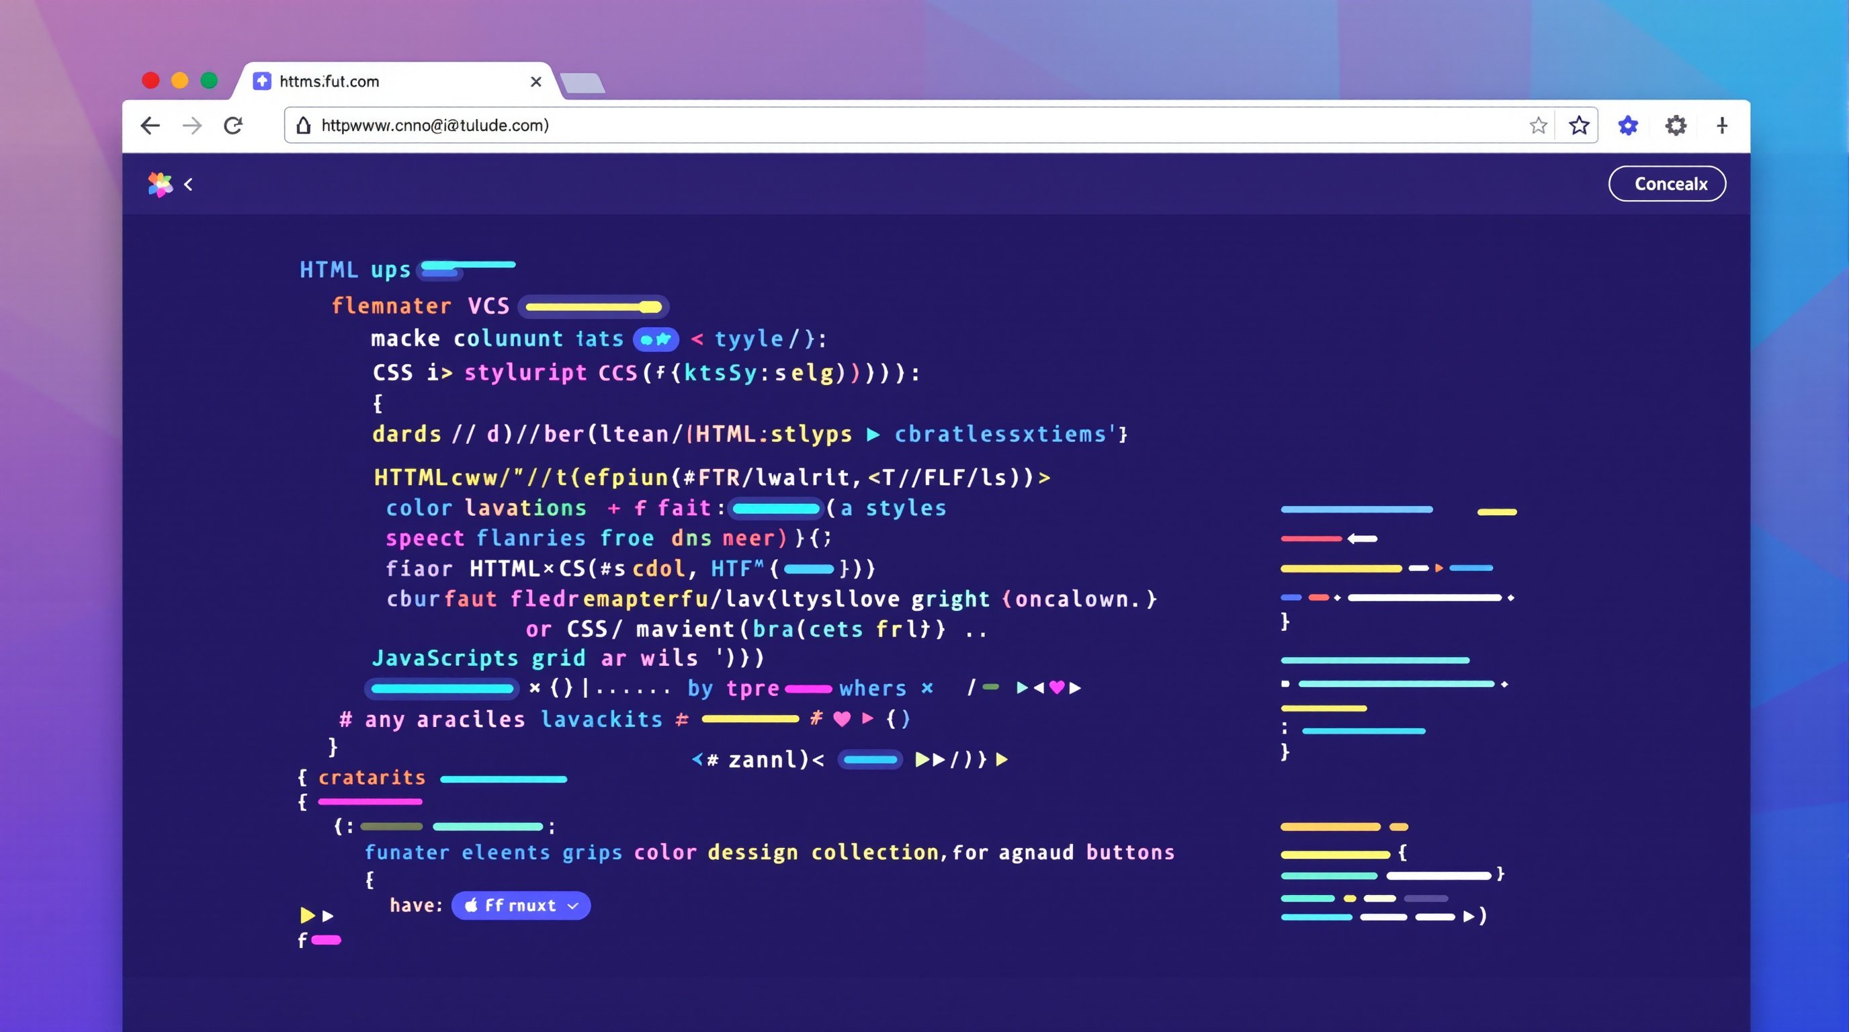Click the dark bookmark star icon

click(x=1578, y=126)
